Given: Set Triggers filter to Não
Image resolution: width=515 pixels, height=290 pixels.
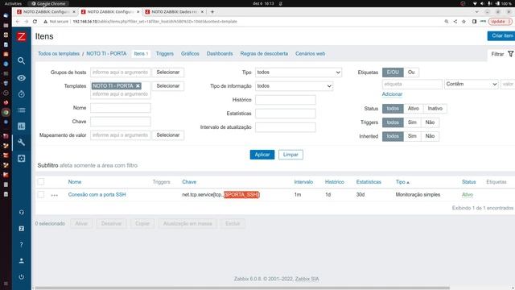Looking at the screenshot, I should (x=430, y=122).
